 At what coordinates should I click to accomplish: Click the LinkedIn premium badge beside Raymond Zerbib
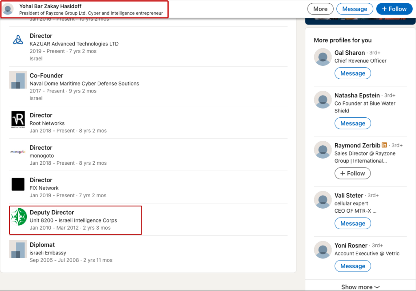(384, 145)
